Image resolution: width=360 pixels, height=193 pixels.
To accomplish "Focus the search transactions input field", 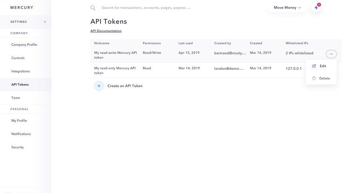I will pos(146,8).
